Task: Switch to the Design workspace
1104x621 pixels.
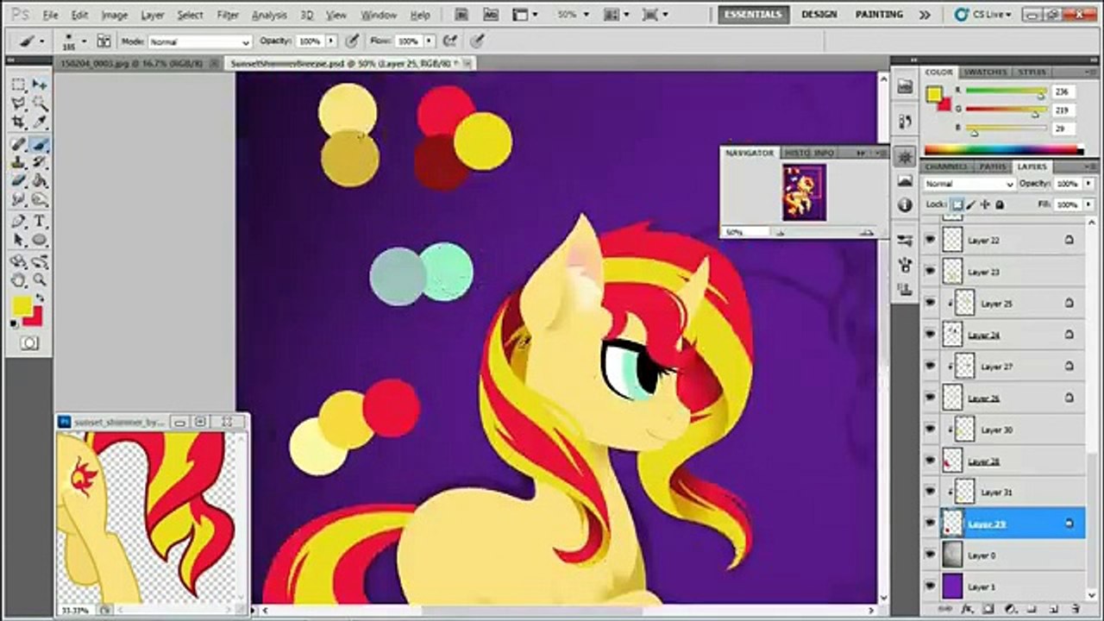Action: (x=819, y=15)
